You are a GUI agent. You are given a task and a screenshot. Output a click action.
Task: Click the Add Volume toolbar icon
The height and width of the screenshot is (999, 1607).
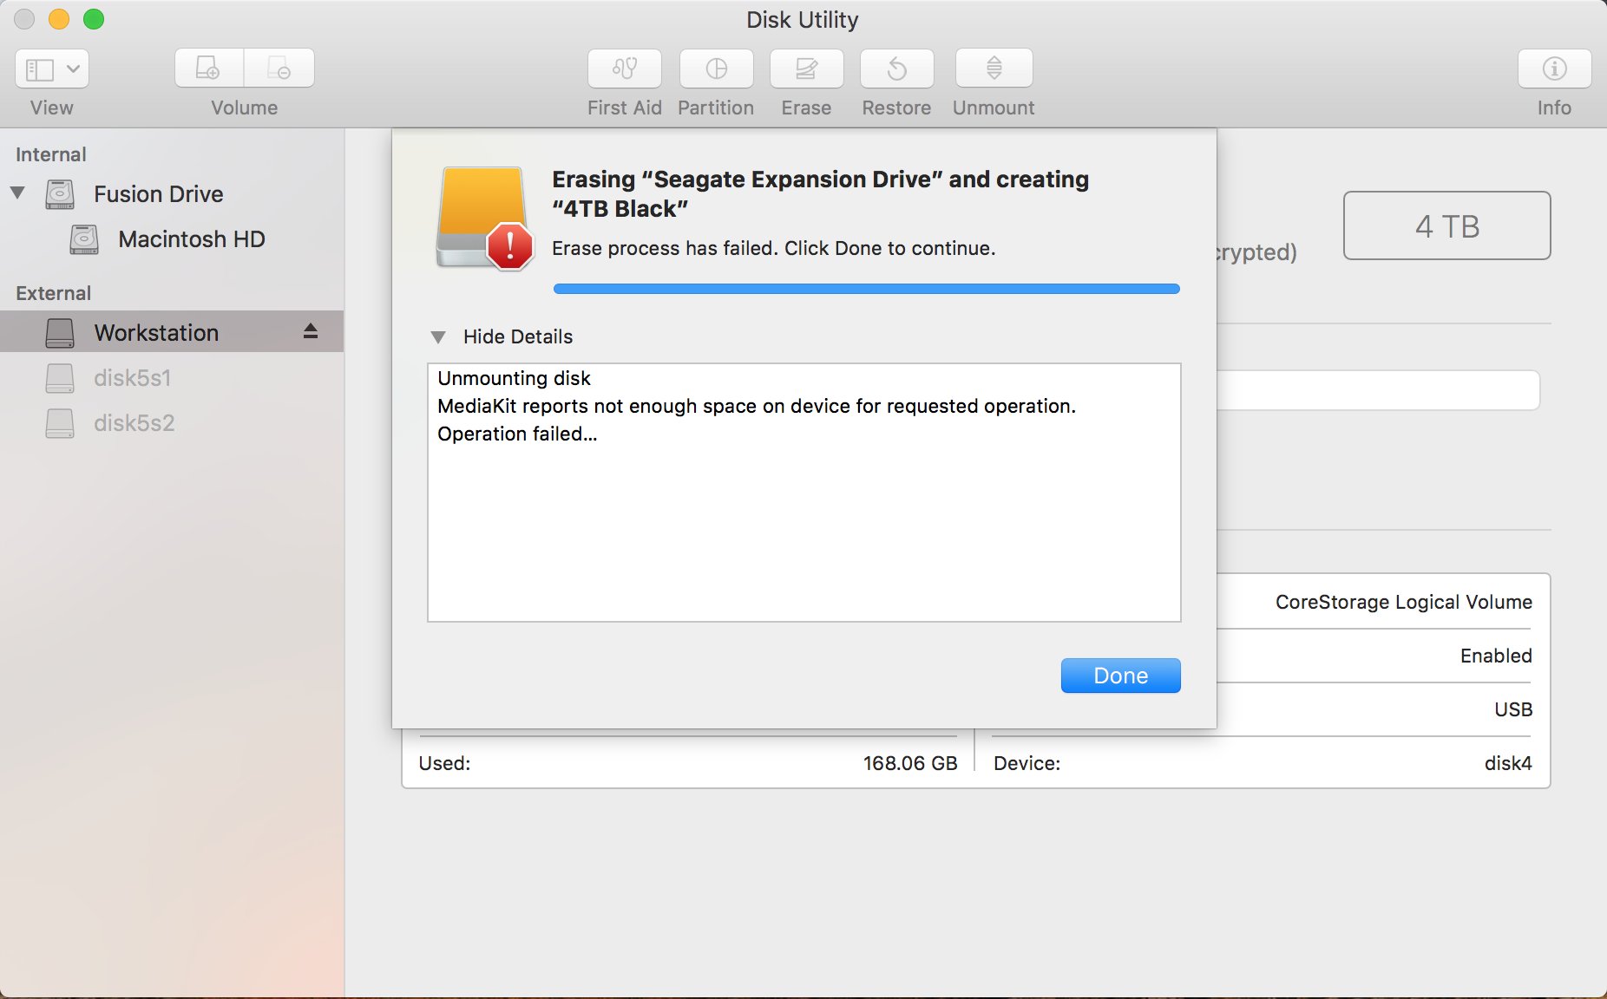coord(209,68)
